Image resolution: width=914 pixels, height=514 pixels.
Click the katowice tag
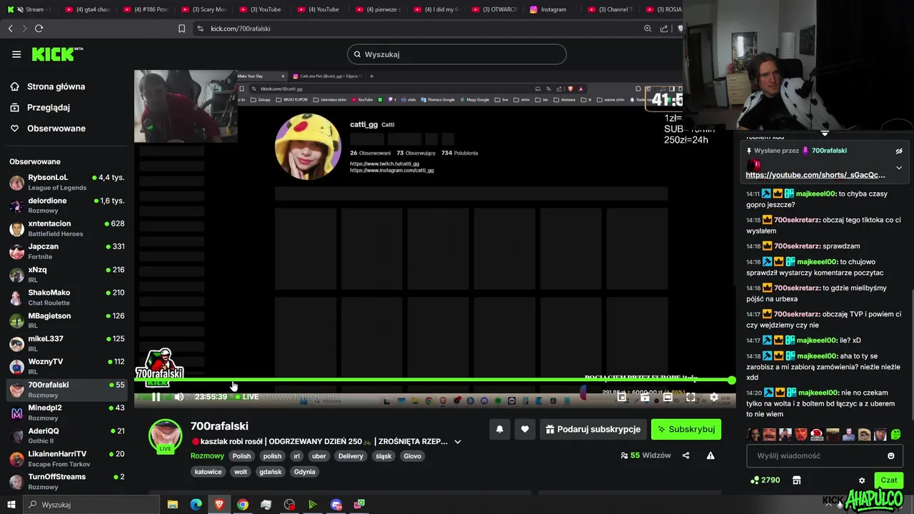(x=209, y=472)
